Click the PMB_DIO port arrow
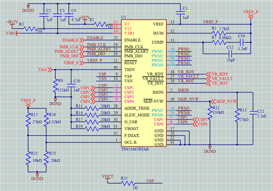 [x=82, y=56]
